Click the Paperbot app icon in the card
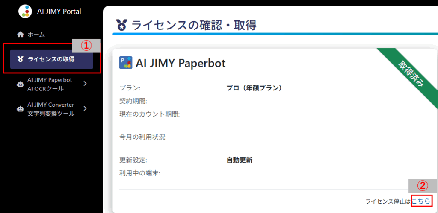The image size is (438, 213). click(x=126, y=63)
